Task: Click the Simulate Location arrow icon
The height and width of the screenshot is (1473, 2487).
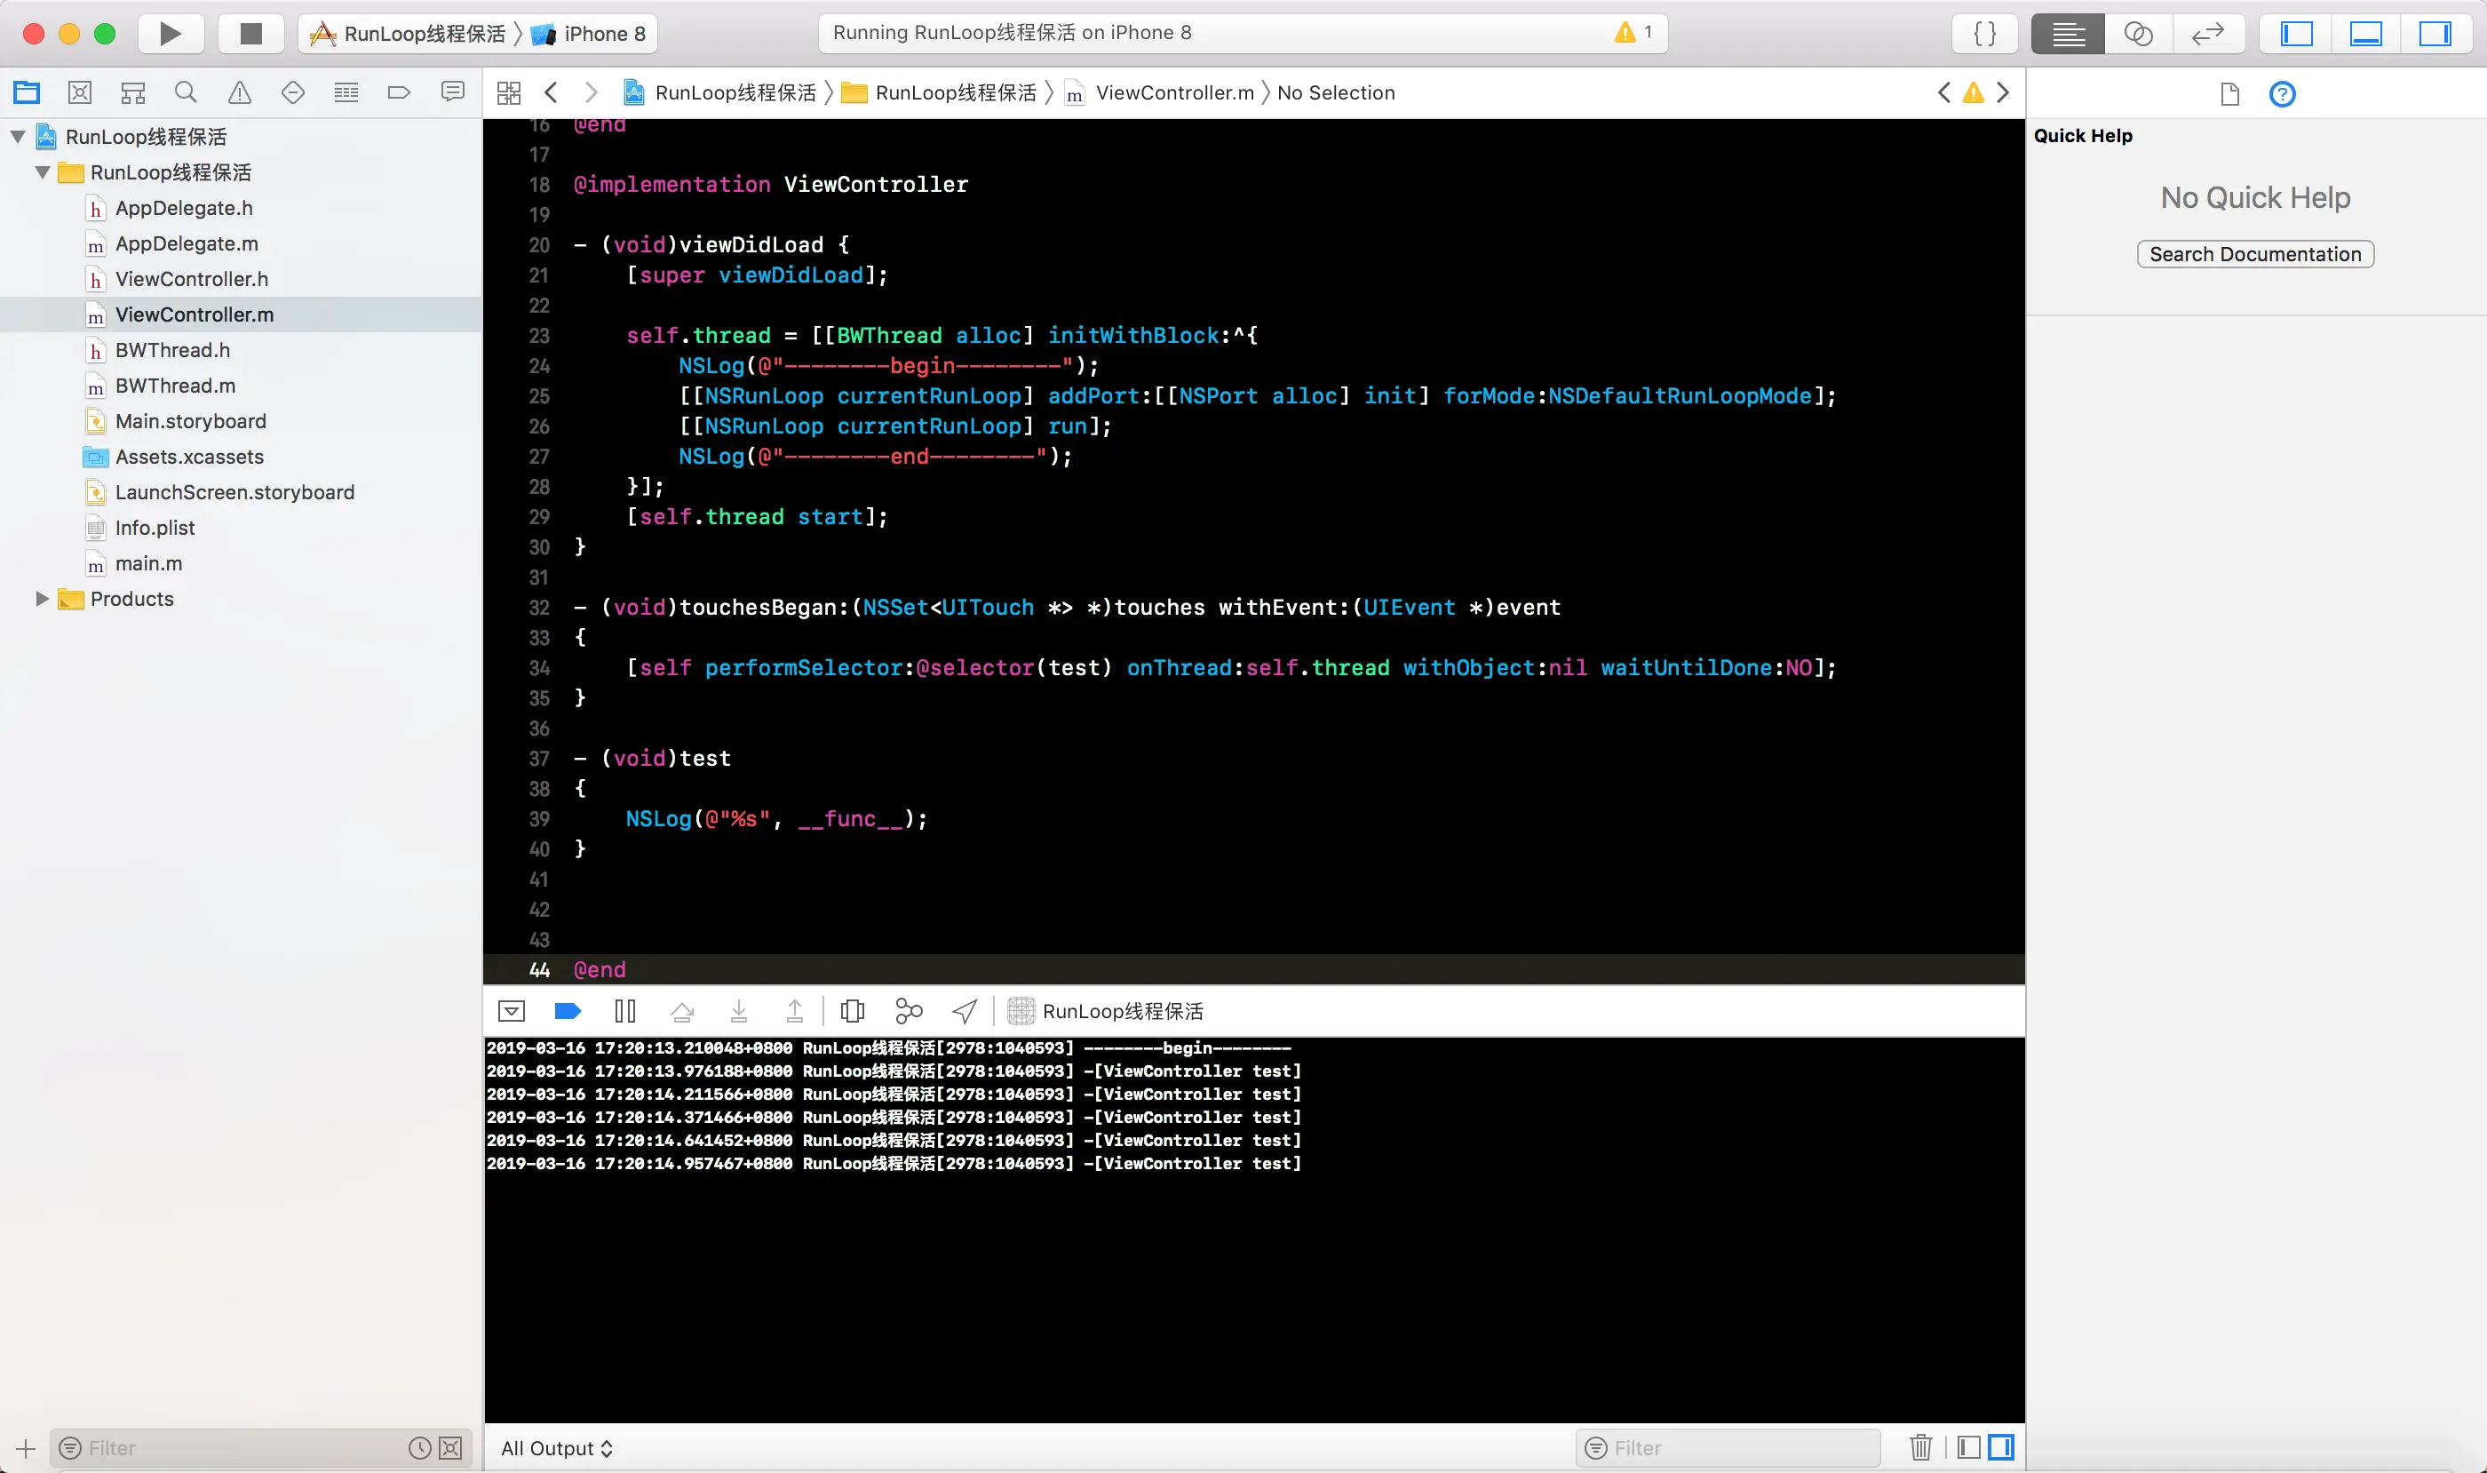Action: point(964,1011)
